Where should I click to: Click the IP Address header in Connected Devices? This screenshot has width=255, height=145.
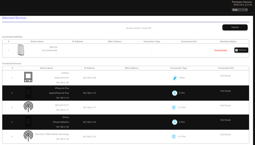[89, 68]
